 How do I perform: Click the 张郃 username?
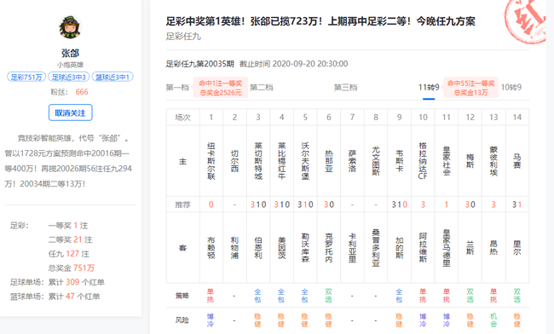[x=70, y=53]
